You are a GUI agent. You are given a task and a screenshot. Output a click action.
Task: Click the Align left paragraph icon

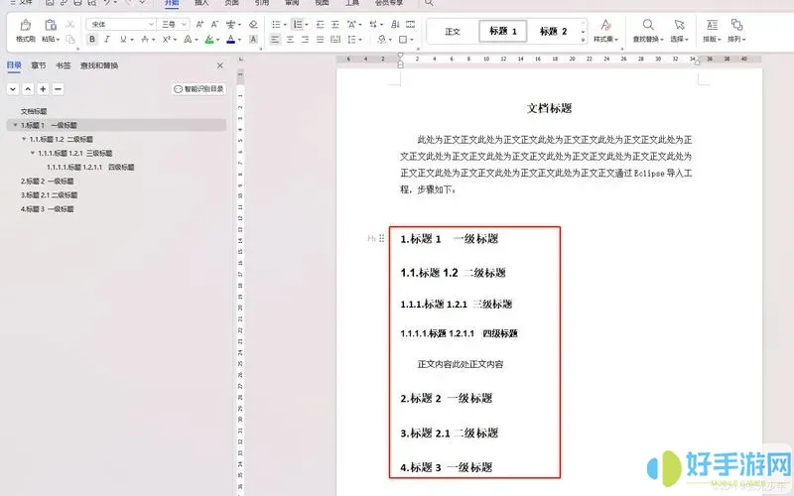[275, 40]
